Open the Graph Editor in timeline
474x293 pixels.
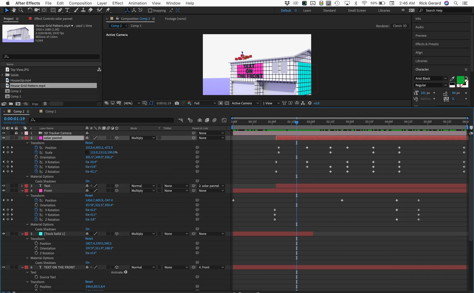pyautogui.click(x=224, y=120)
